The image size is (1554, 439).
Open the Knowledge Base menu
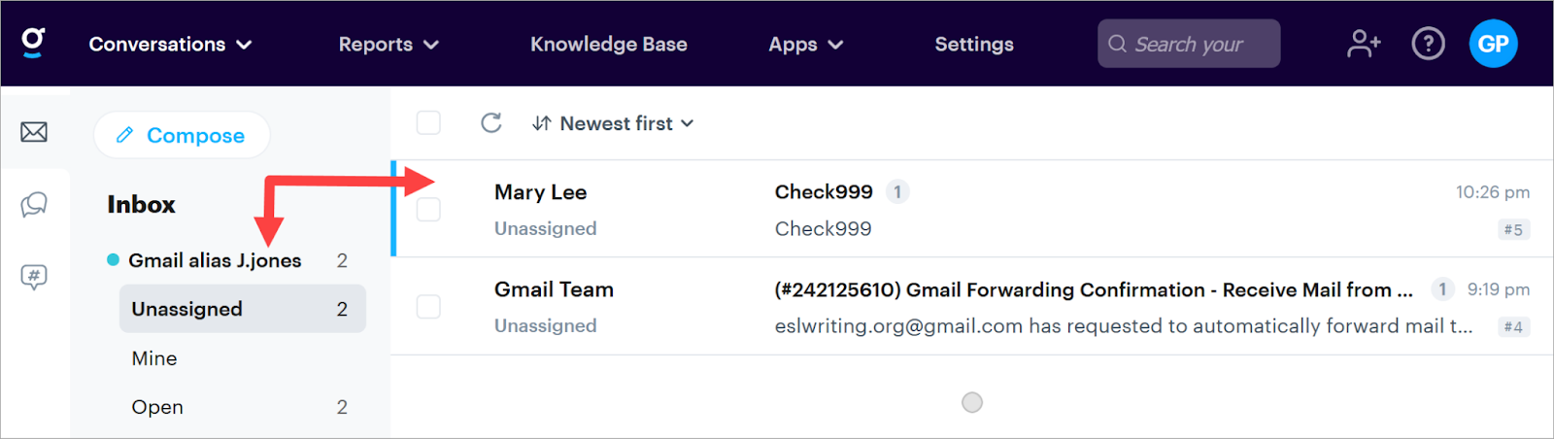coord(608,45)
